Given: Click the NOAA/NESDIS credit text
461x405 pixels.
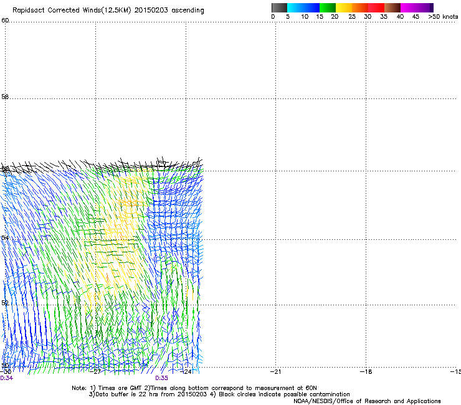Looking at the screenshot, I should point(367,401).
